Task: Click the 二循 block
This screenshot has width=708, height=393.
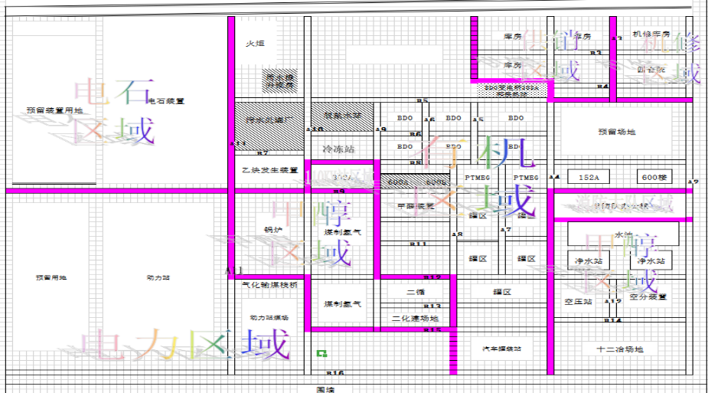Action: [416, 292]
